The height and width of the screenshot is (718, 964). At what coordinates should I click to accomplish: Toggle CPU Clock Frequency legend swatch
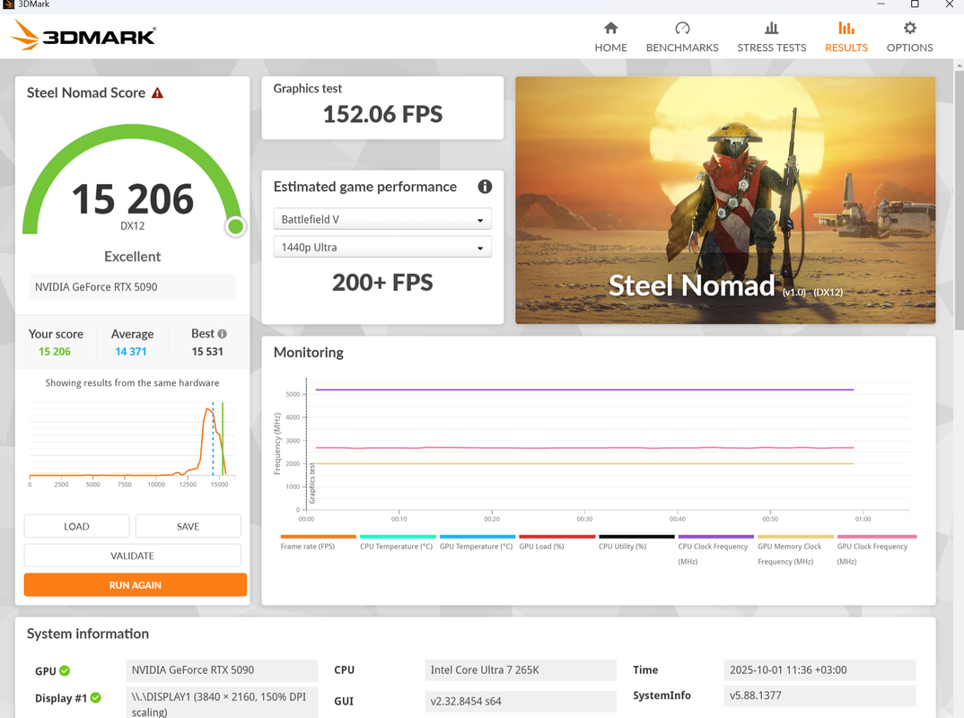[x=716, y=537]
